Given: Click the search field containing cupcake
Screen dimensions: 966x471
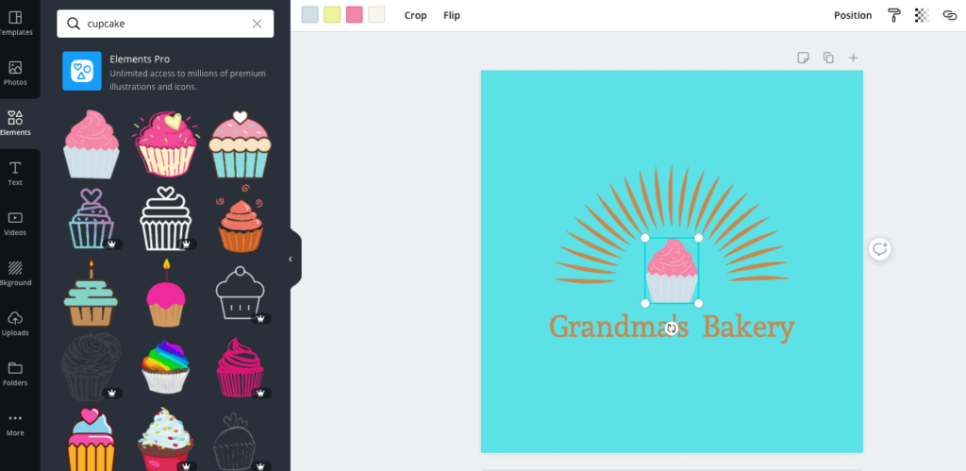Looking at the screenshot, I should point(165,24).
